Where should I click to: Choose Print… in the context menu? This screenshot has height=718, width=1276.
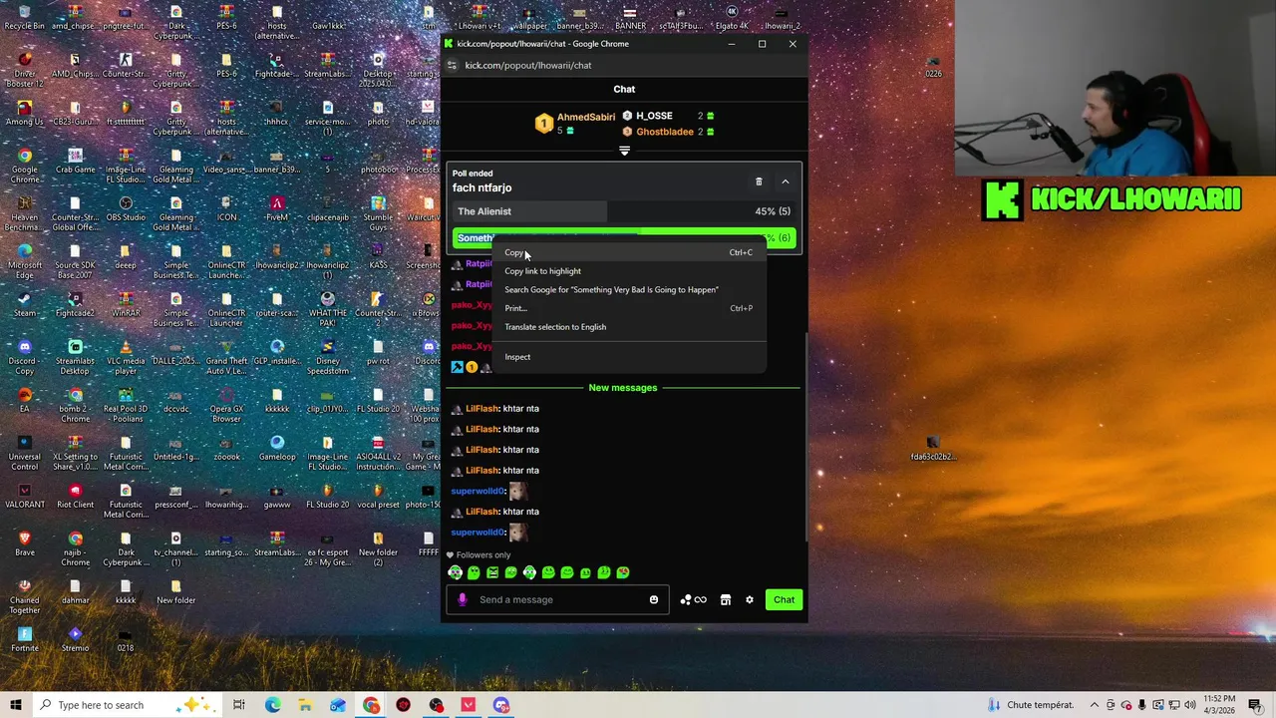tap(630, 308)
